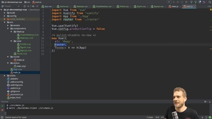Add new terminal session plus icon
212x119 pixels.
[x=2, y=106]
